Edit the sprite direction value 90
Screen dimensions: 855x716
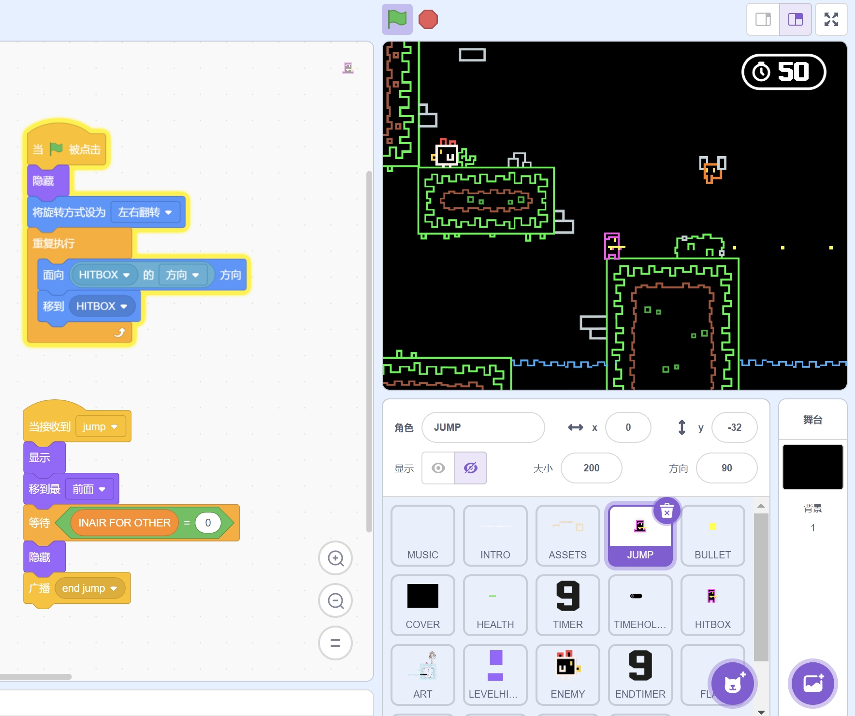[x=727, y=468]
